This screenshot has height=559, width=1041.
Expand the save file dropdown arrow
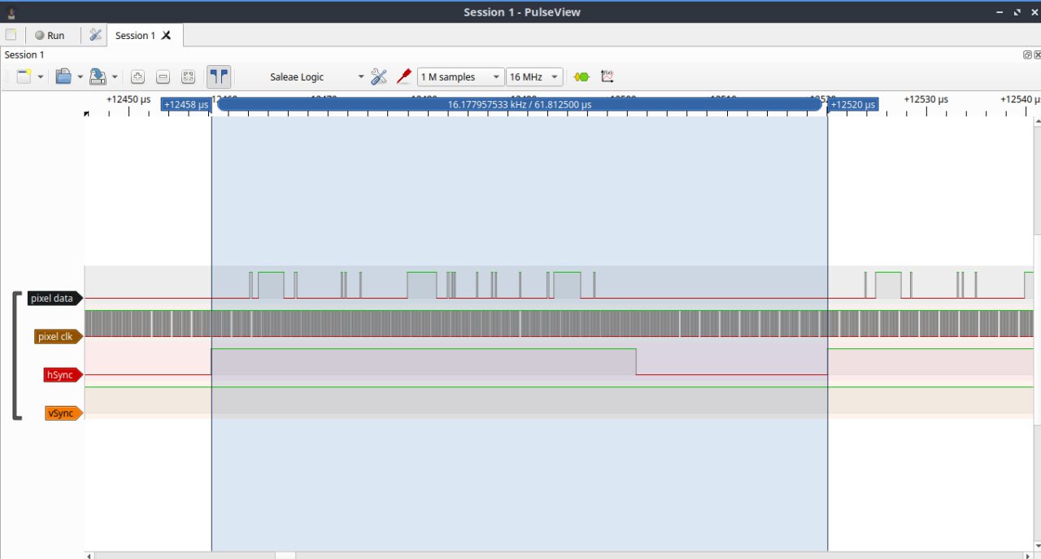click(115, 77)
